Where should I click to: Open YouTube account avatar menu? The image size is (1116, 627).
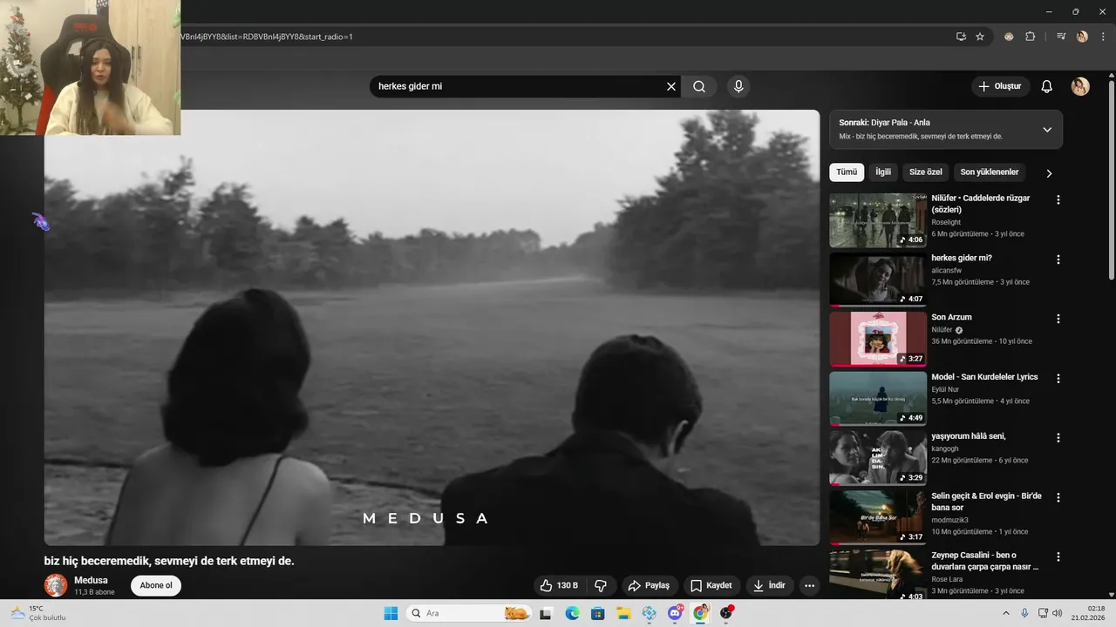[1080, 86]
